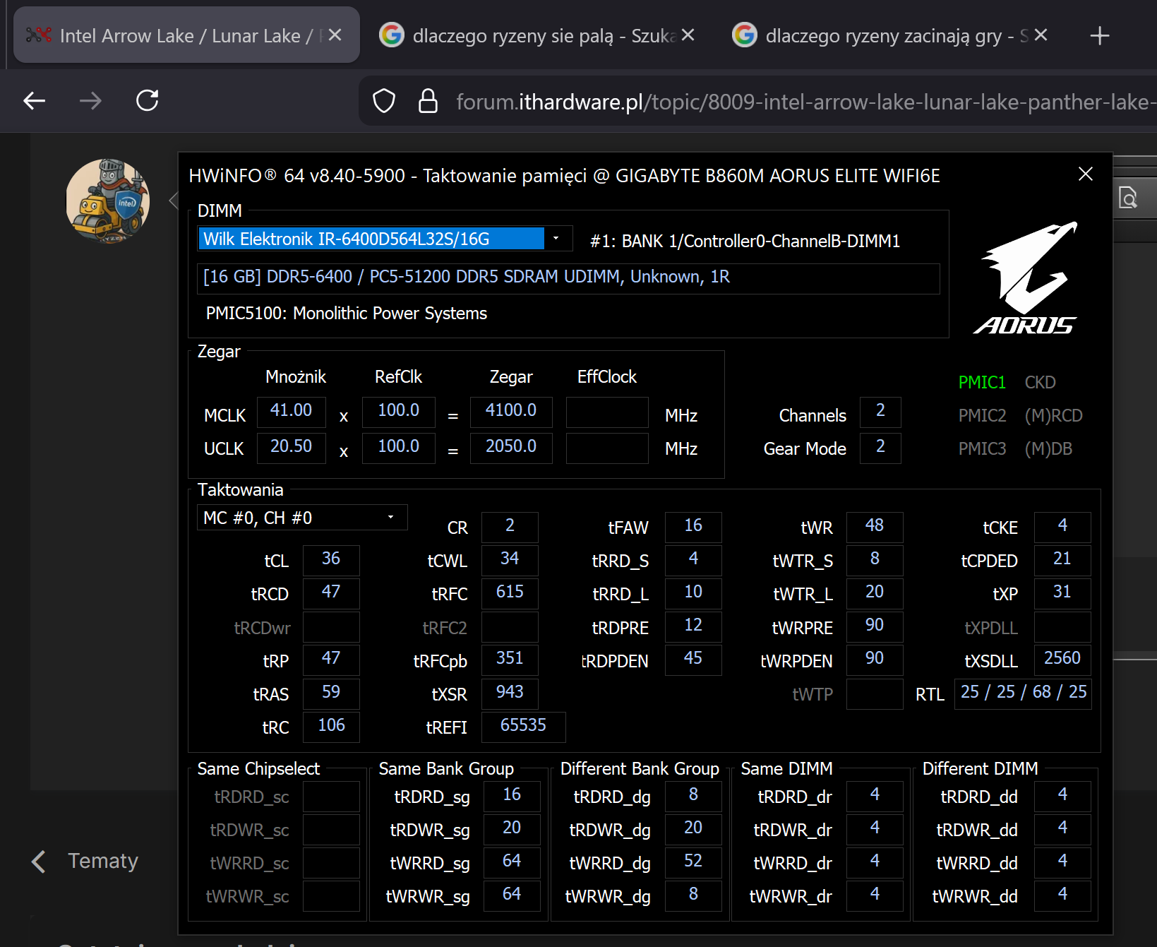Click the user avatar with Intel knight
This screenshot has width=1157, height=947.
tap(108, 201)
